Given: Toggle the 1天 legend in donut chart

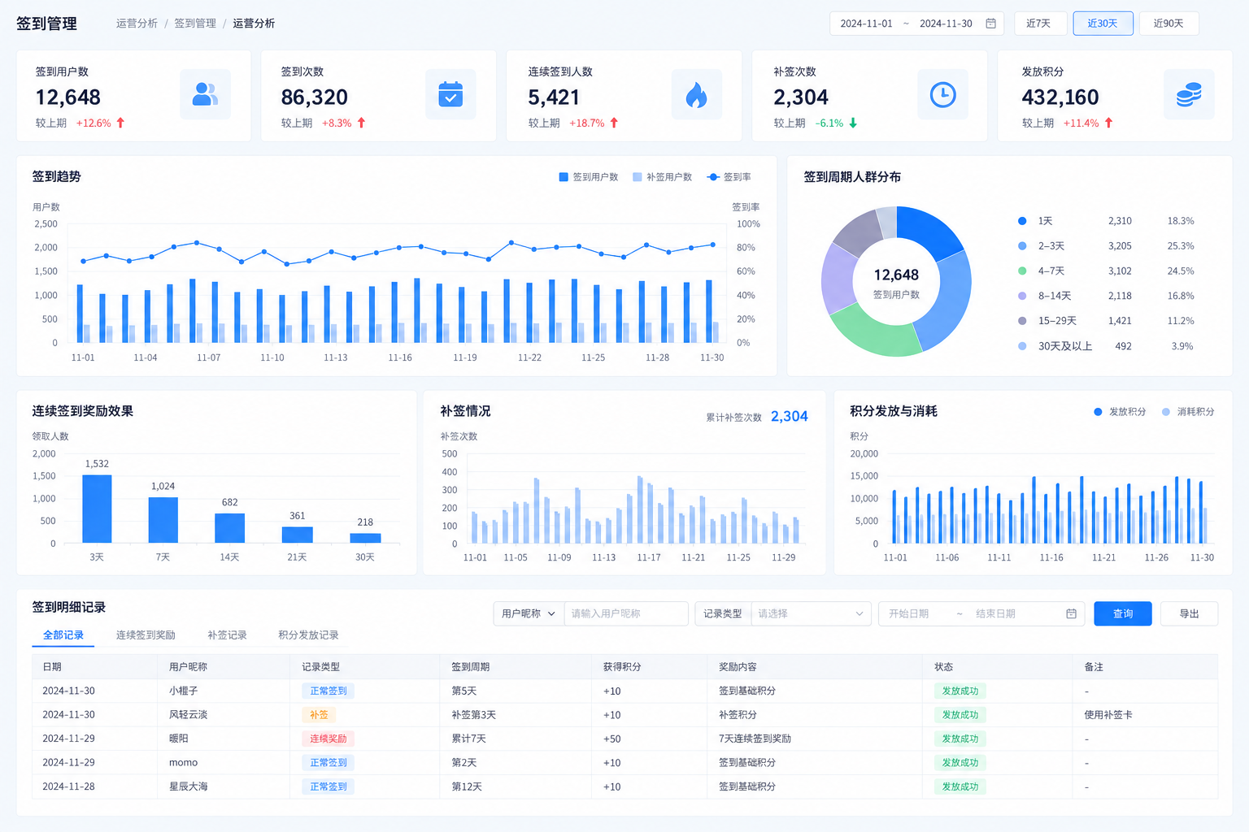Looking at the screenshot, I should point(1035,221).
